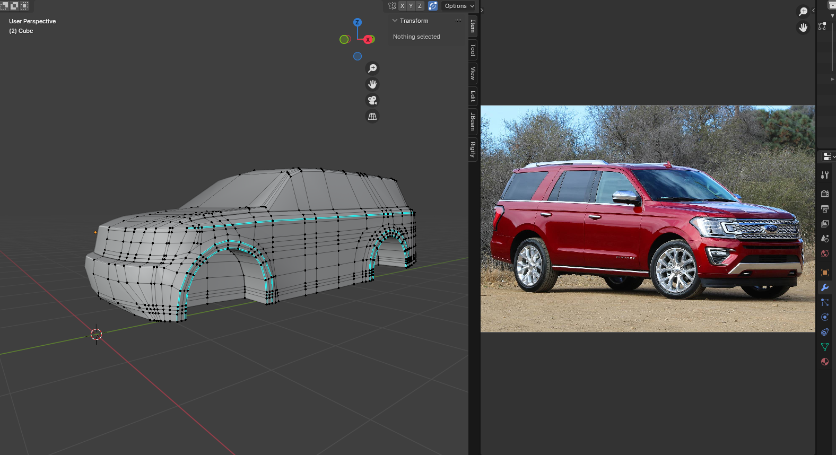Open the View Layer properties tab
The image size is (836, 455).
(825, 223)
